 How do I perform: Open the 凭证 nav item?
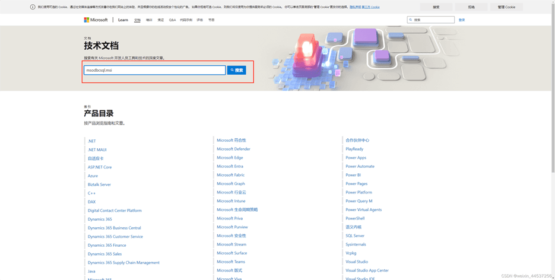[x=161, y=20]
